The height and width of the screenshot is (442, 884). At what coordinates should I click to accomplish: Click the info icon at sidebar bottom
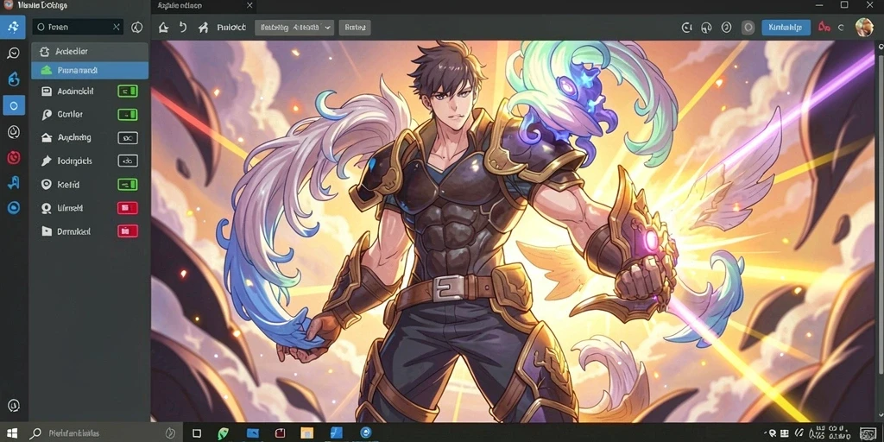(x=14, y=405)
